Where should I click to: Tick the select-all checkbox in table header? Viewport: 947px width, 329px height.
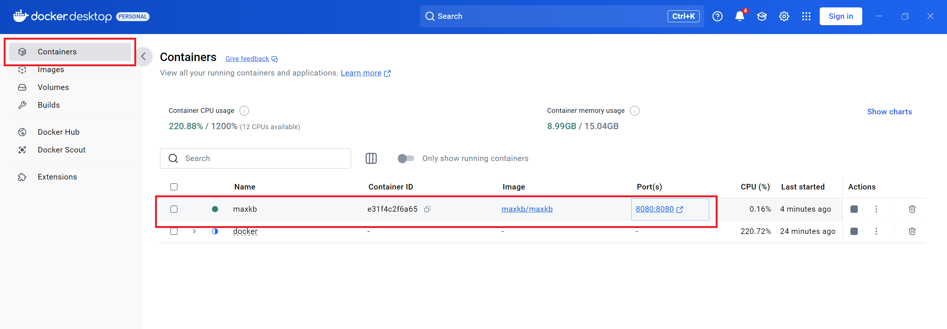point(174,187)
